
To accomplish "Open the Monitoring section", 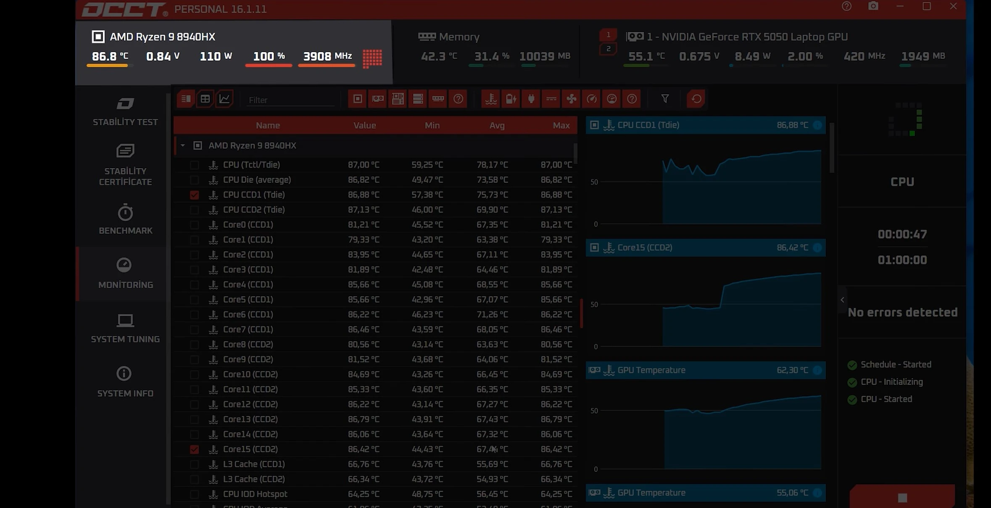I will coord(125,274).
